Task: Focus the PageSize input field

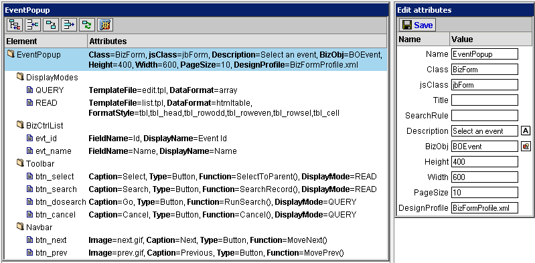Action: (x=485, y=192)
